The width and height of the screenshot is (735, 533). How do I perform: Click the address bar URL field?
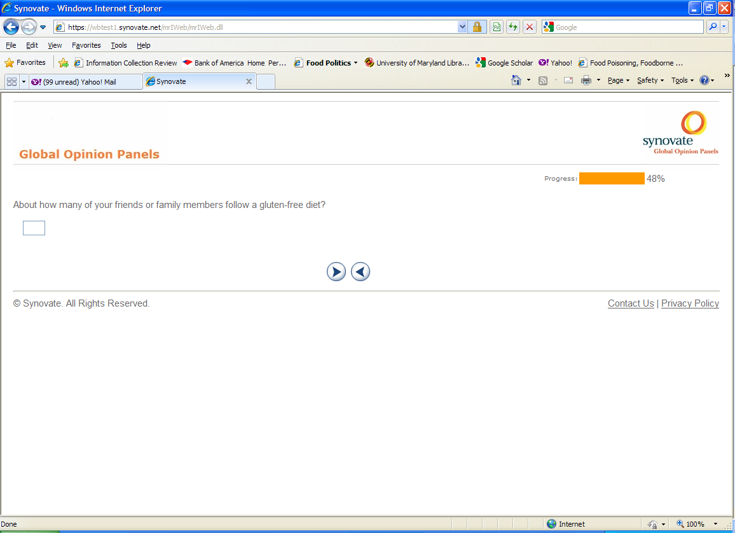tap(256, 27)
